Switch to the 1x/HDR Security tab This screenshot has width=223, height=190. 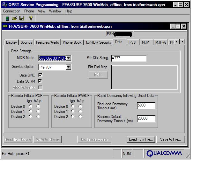click(x=98, y=42)
